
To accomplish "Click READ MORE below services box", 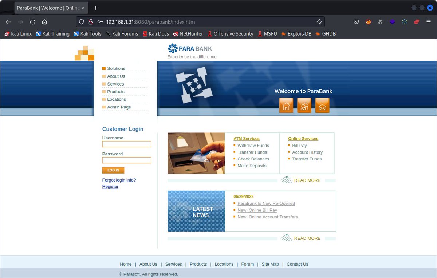I will [307, 180].
